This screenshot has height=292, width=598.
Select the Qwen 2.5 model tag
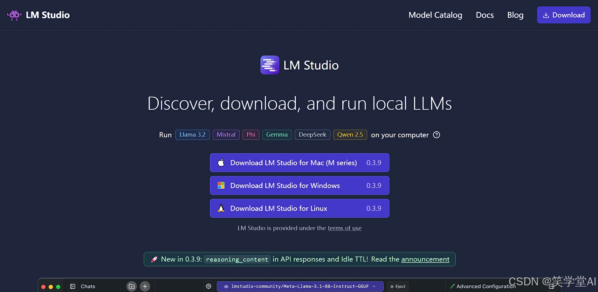pos(350,135)
